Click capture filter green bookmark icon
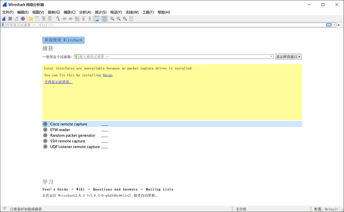 [76, 56]
